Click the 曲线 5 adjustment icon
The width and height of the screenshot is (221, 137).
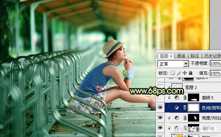pos(177,97)
